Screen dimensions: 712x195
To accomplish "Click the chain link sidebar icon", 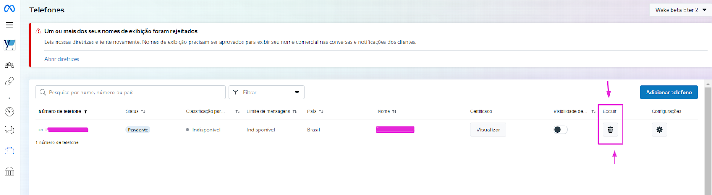I will (9, 81).
